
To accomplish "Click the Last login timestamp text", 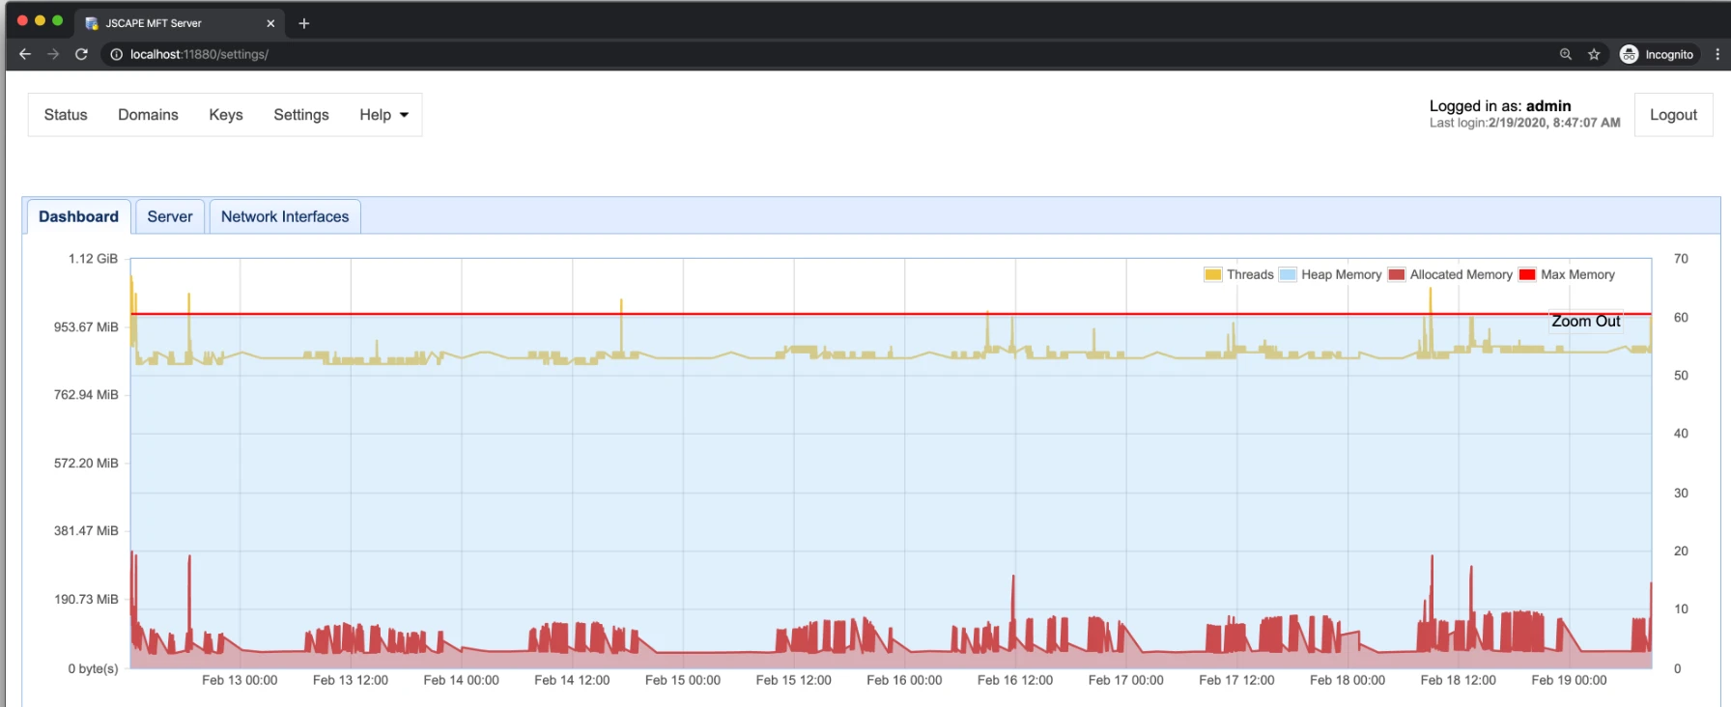I will click(x=1525, y=123).
